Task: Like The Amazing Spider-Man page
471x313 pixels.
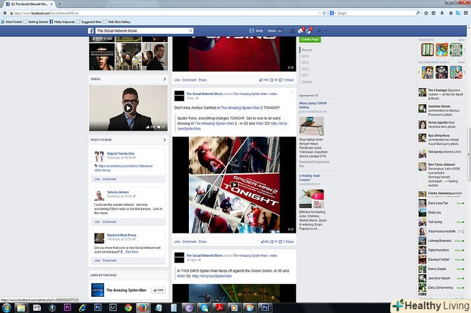Action: [158, 290]
